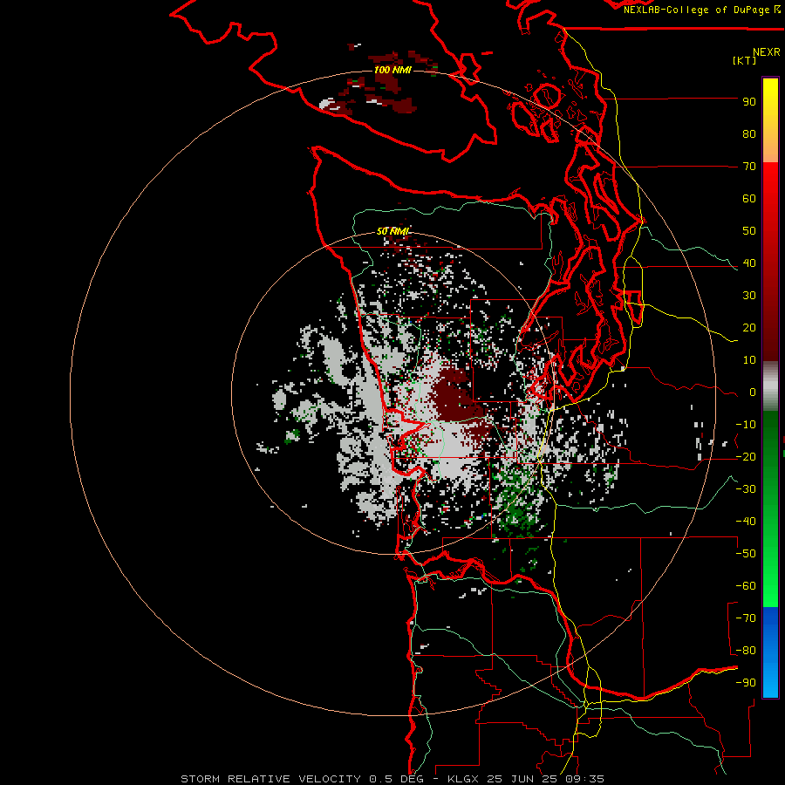The height and width of the screenshot is (785, 785).
Task: Click the -50 value on velocity scale
Action: point(746,554)
